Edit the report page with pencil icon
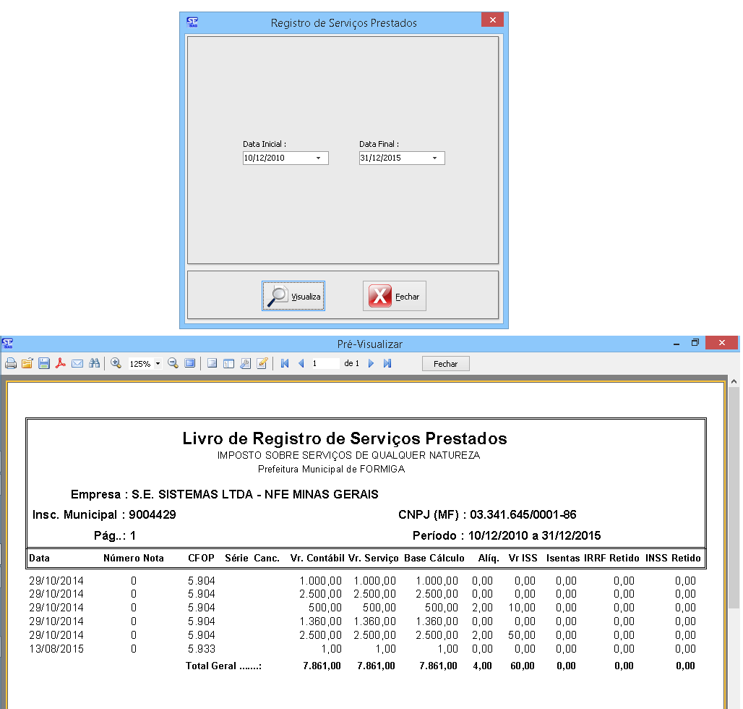 (262, 364)
